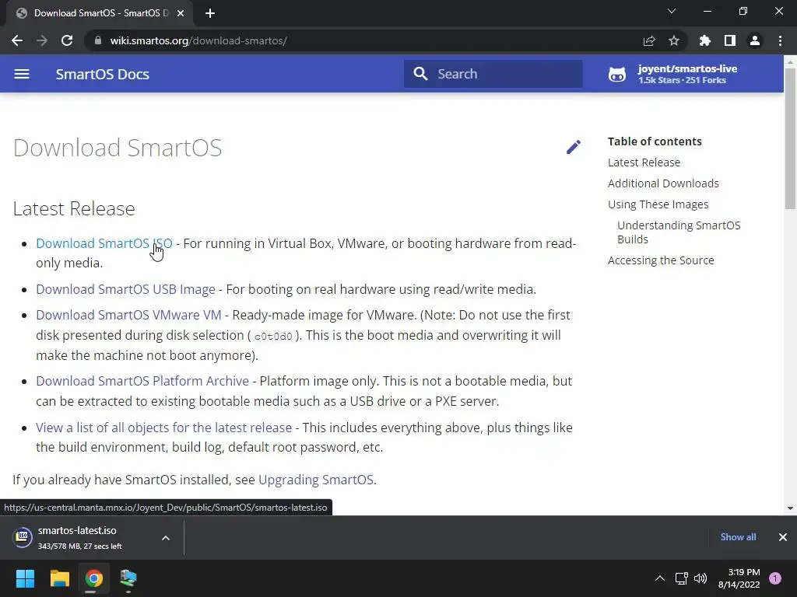Click the Download SmartOS VMware VM link
The image size is (797, 597).
click(128, 315)
